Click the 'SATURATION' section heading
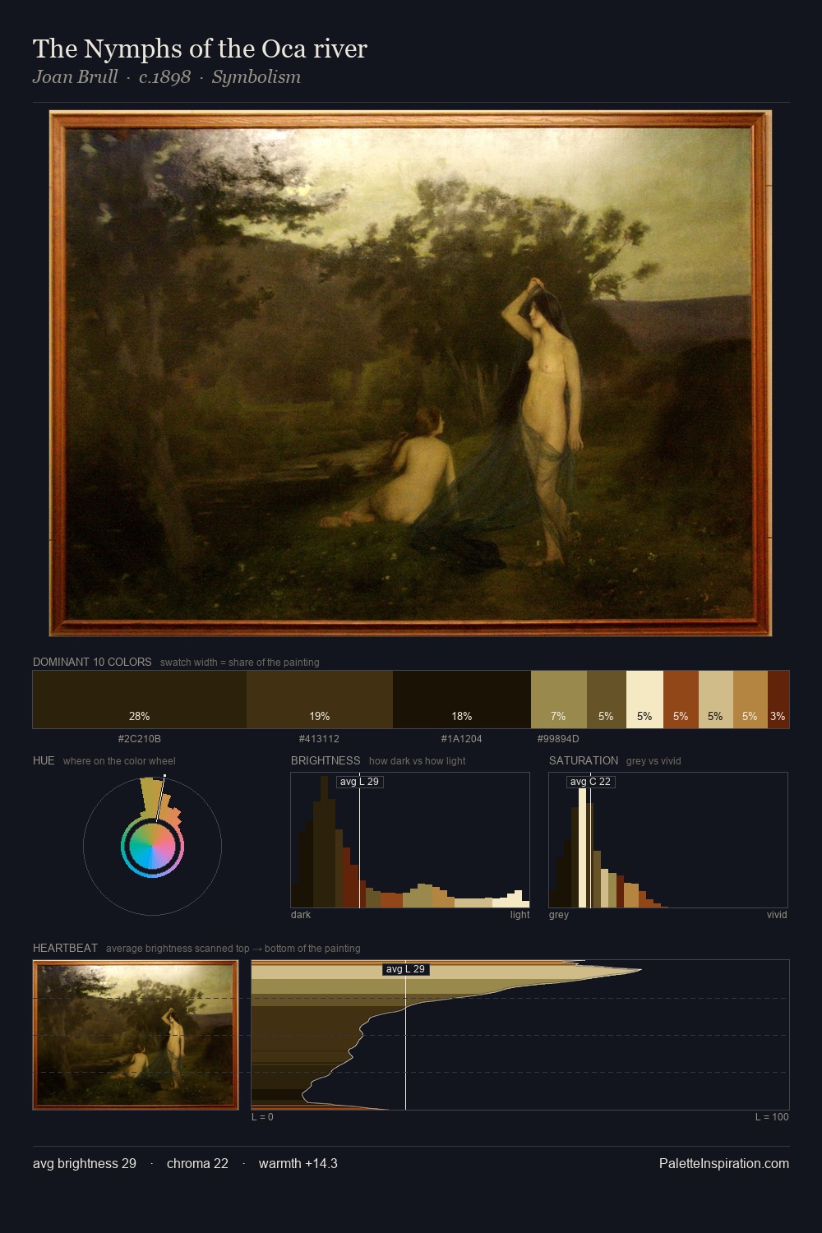Screen dimensions: 822x1233 (584, 760)
